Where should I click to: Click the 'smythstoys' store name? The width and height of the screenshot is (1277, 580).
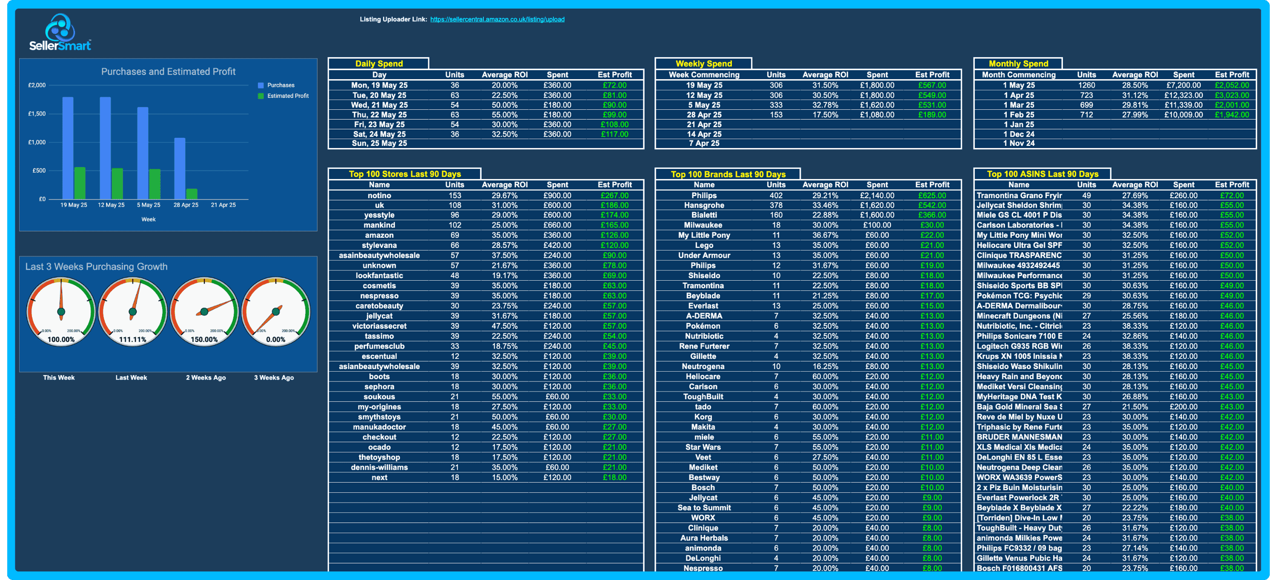[379, 417]
